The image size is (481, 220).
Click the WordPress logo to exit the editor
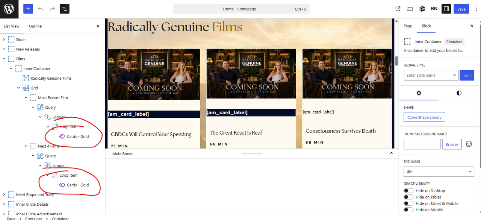[x=9, y=9]
